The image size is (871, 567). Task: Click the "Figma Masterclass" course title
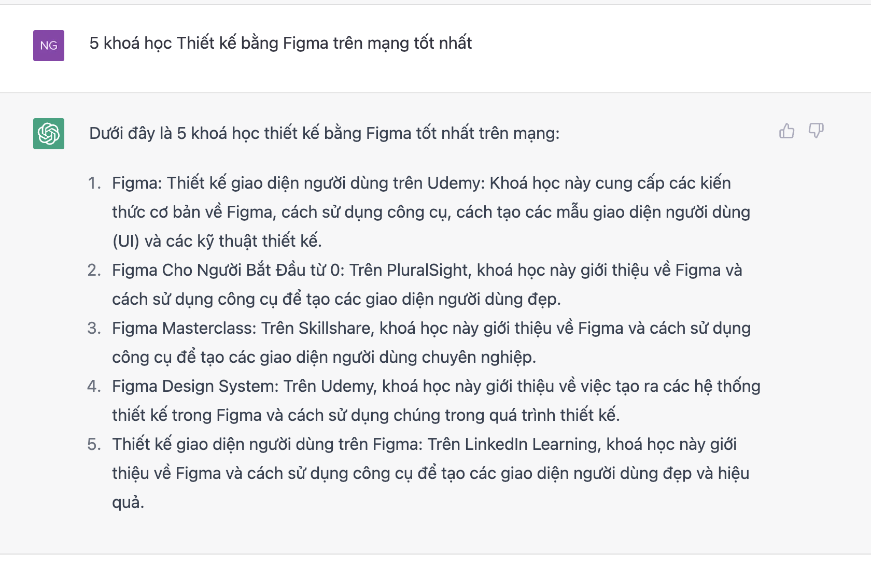tap(184, 329)
